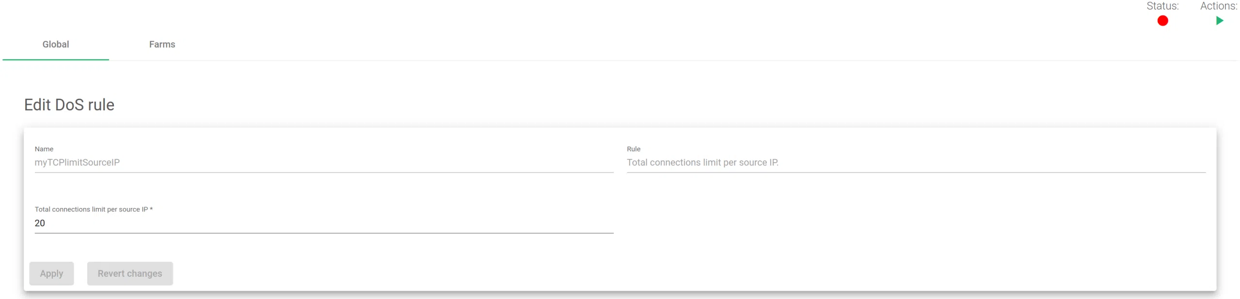Focus the Total connections limit input
Image resolution: width=1240 pixels, height=299 pixels.
324,223
